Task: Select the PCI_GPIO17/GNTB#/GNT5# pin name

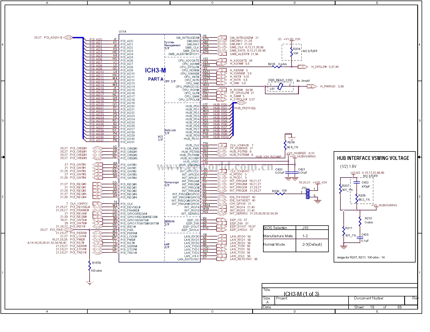Action: pos(140,223)
